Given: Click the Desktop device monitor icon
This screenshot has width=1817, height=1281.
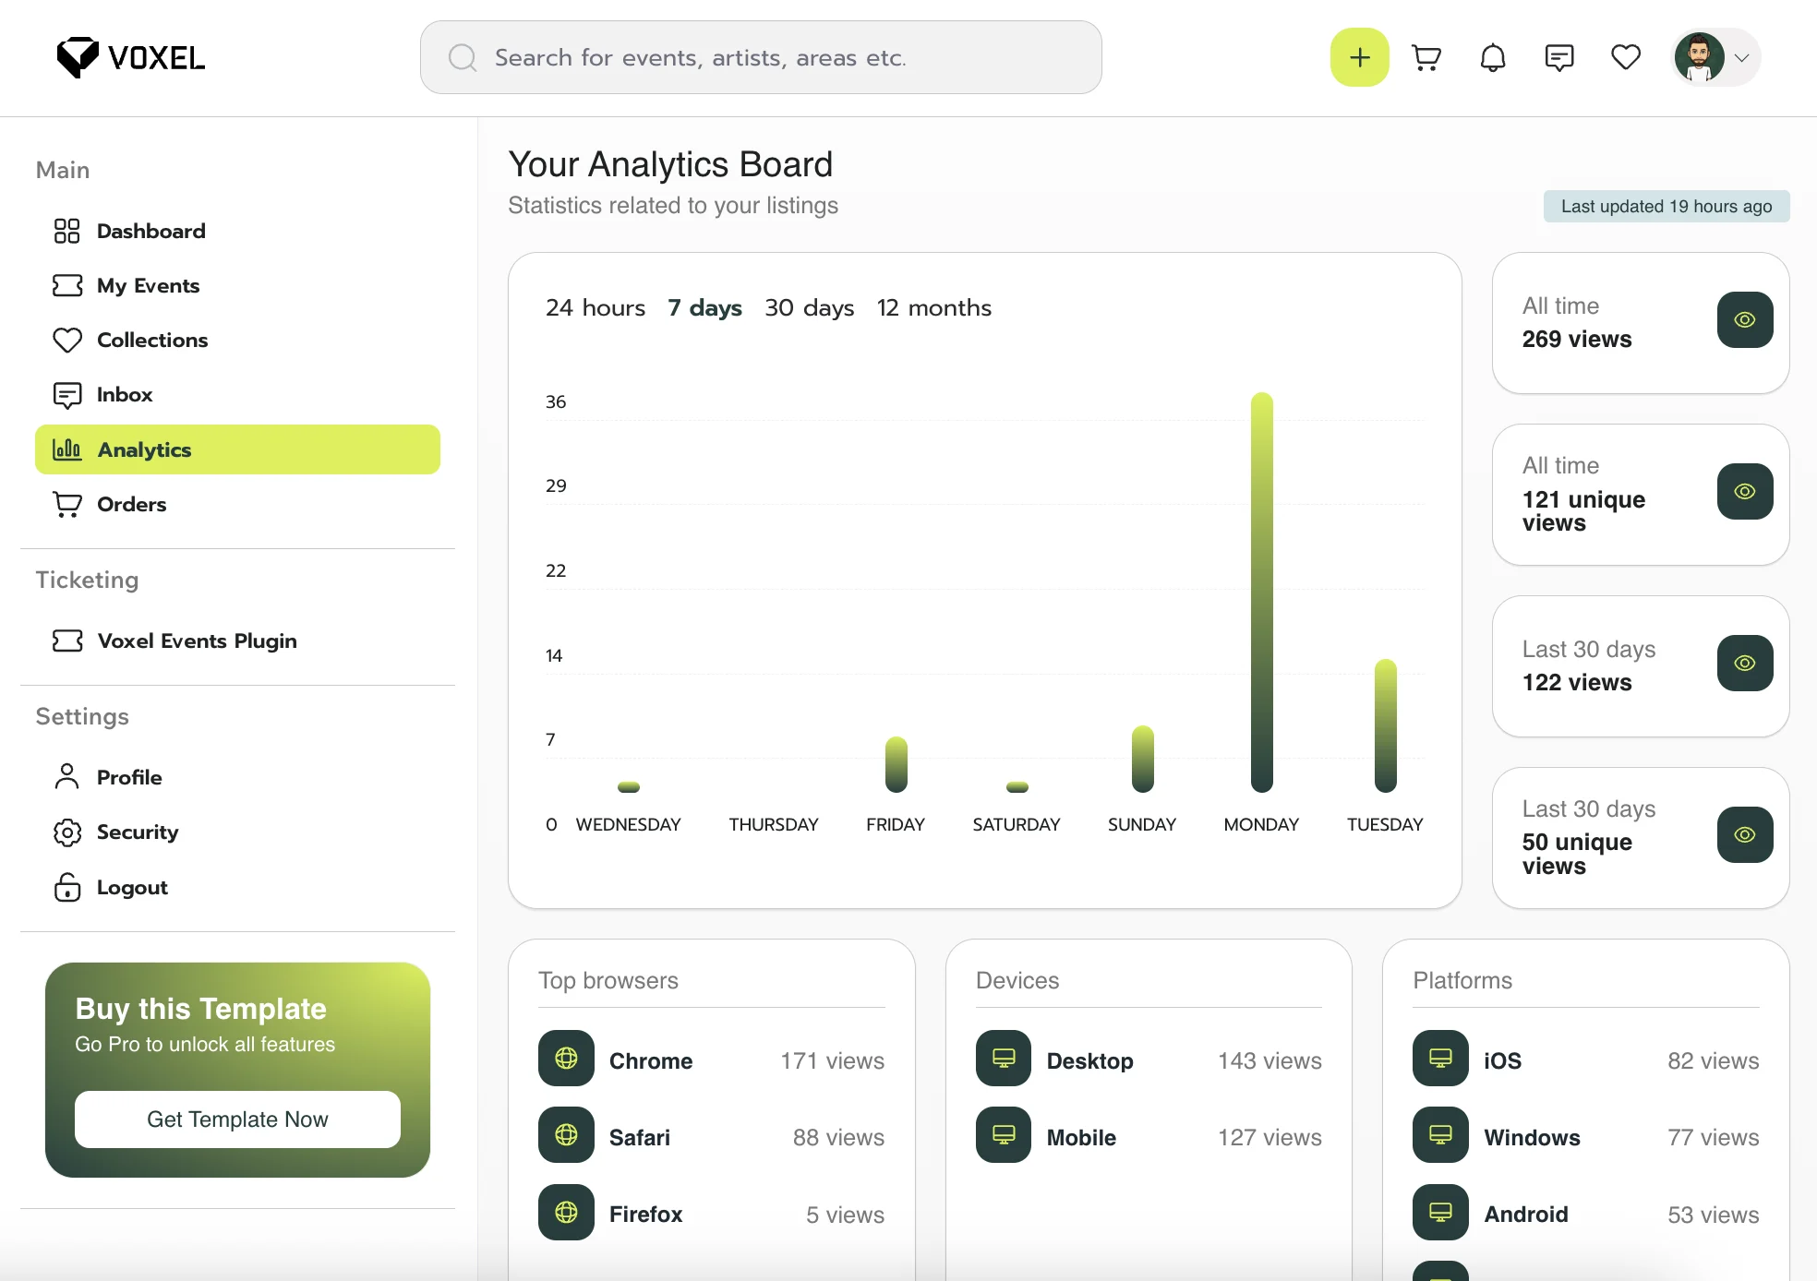Looking at the screenshot, I should click(1004, 1059).
